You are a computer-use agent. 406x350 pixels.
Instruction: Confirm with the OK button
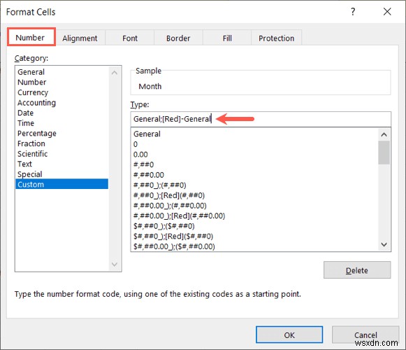pyautogui.click(x=289, y=335)
